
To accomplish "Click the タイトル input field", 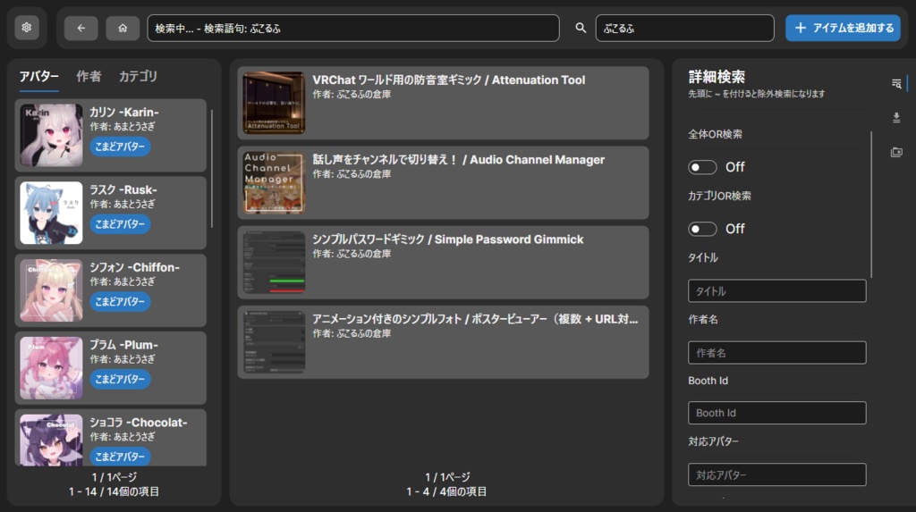I will [x=777, y=290].
